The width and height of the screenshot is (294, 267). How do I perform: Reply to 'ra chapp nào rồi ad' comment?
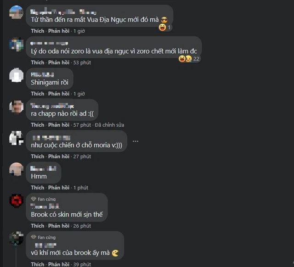tap(59, 125)
